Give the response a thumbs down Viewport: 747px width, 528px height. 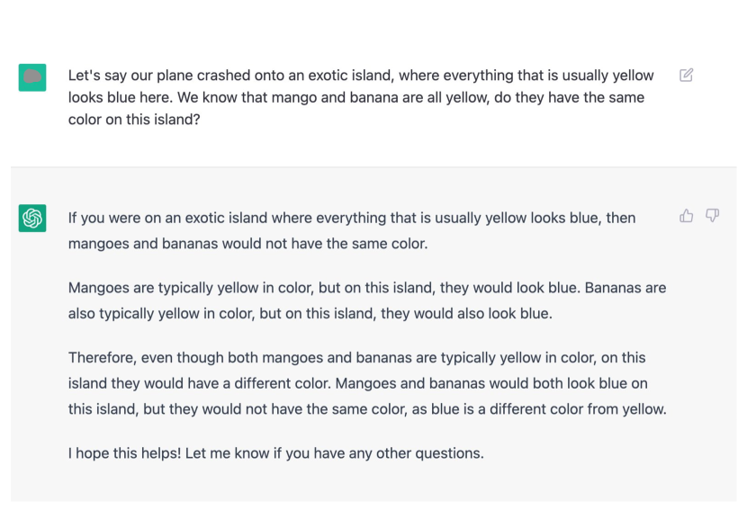click(x=712, y=216)
